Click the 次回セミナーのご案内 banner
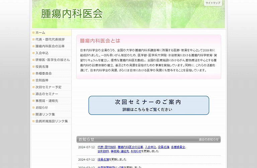Viewport: 257px width, 168px height. click(x=149, y=105)
